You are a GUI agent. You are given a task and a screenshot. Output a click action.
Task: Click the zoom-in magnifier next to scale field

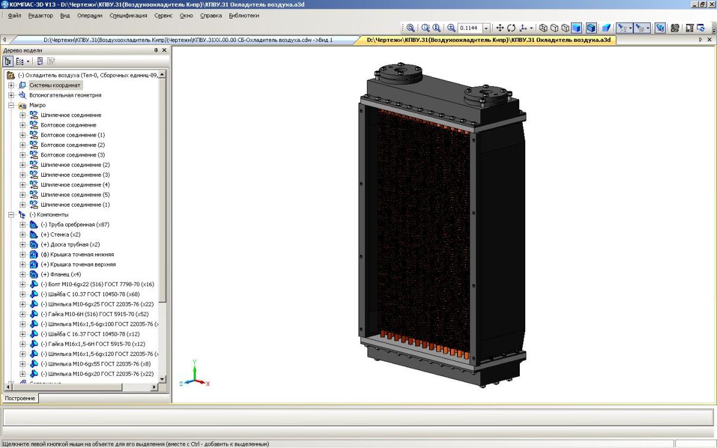(451, 28)
